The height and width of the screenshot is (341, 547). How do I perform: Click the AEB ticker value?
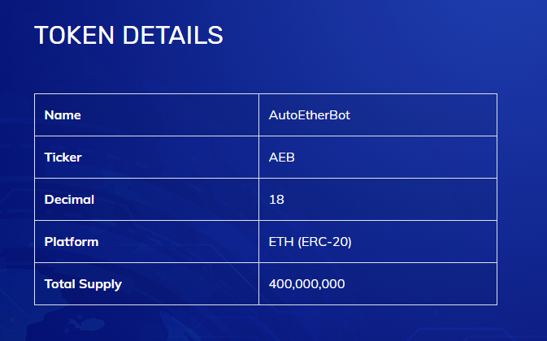coord(281,158)
